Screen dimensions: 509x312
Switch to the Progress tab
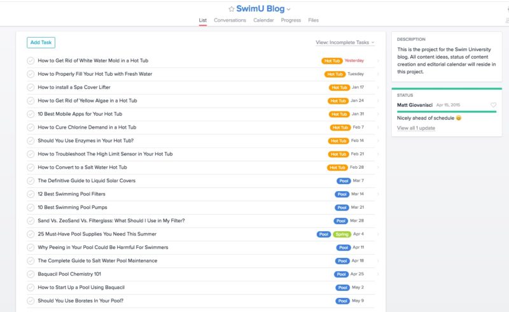(x=291, y=20)
